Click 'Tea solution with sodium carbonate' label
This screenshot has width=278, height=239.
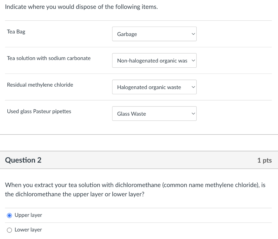coord(49,58)
